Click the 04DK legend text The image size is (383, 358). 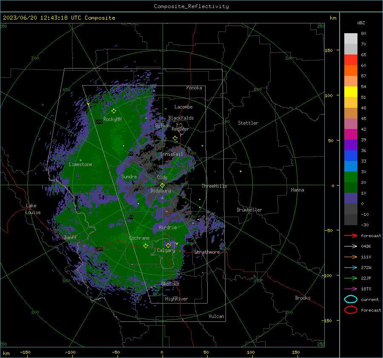tap(366, 246)
